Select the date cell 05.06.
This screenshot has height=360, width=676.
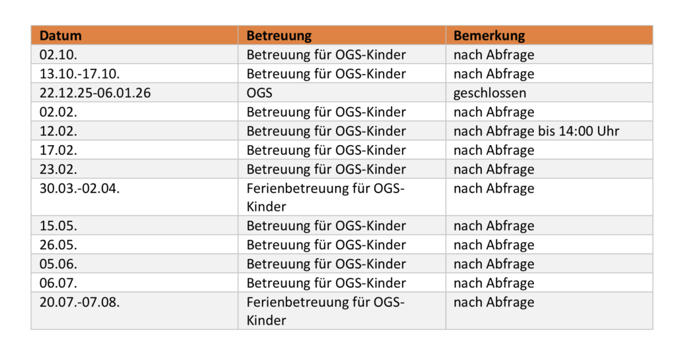click(x=58, y=264)
